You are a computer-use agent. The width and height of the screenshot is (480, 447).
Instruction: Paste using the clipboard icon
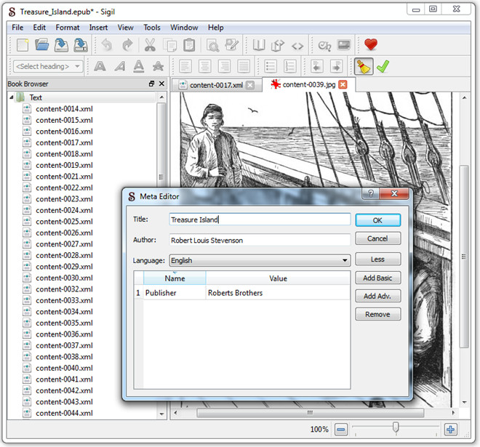pyautogui.click(x=189, y=45)
